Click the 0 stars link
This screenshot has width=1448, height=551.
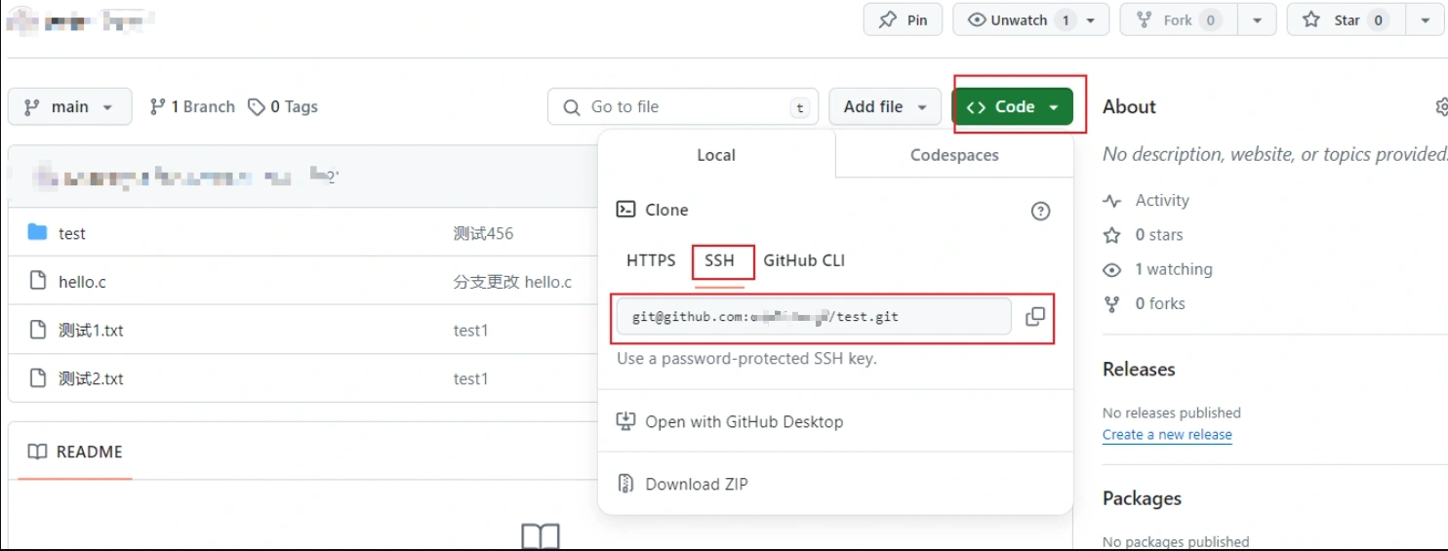tap(1159, 235)
